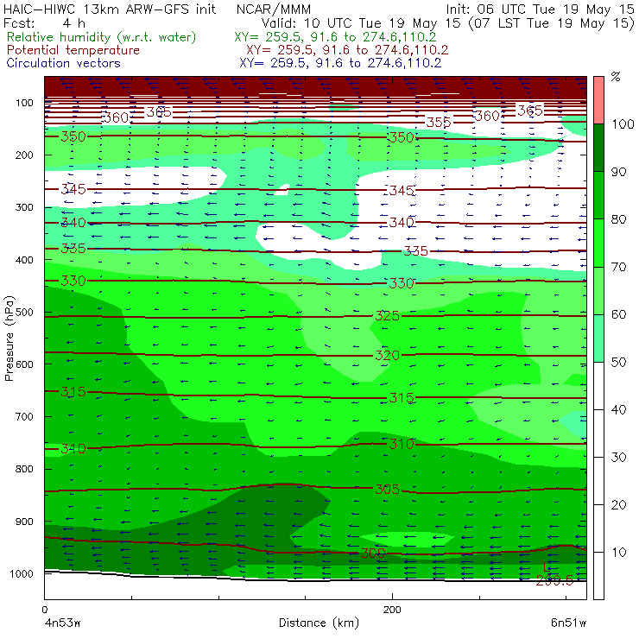Viewport: 639px width, 639px height.
Task: Click the 'NCAR/MMM' header text
Action: click(274, 9)
